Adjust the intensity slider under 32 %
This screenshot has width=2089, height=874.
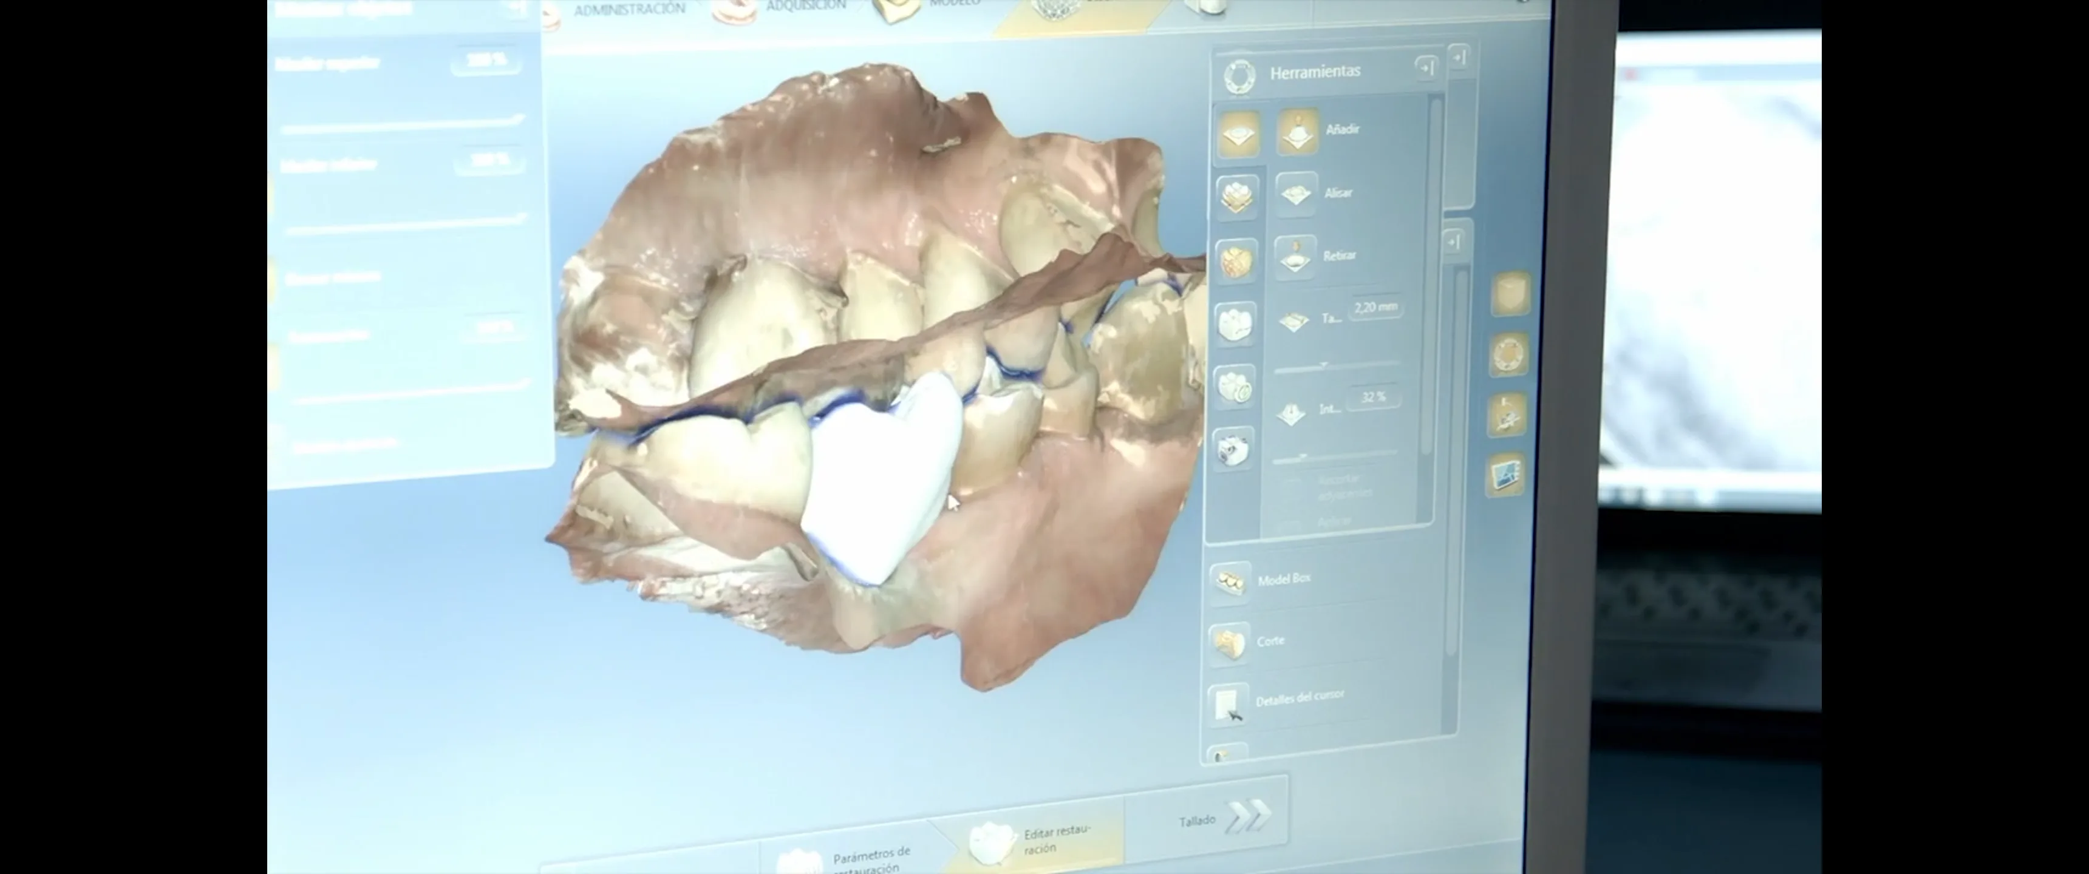1334,456
